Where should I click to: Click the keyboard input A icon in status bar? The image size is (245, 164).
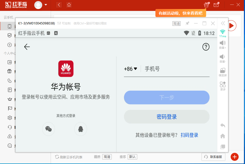56,33
